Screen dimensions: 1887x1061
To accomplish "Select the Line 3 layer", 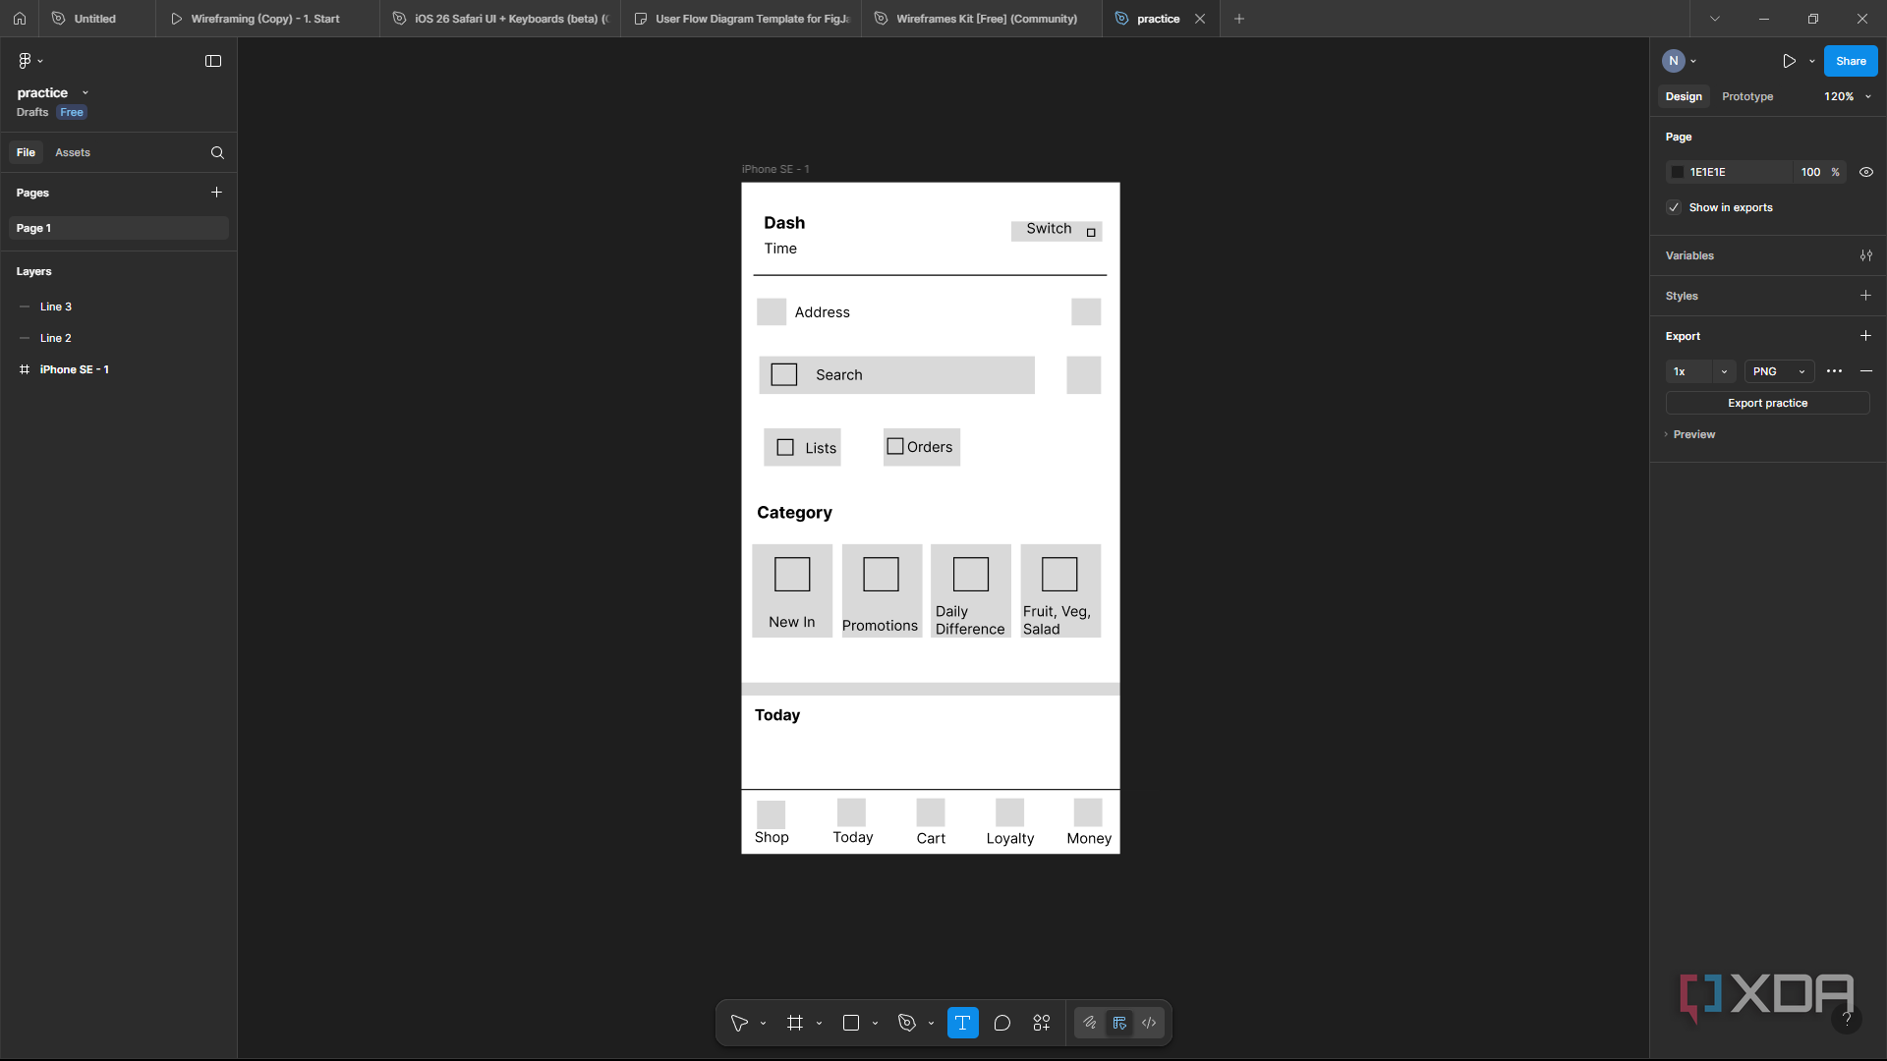I will [118, 307].
